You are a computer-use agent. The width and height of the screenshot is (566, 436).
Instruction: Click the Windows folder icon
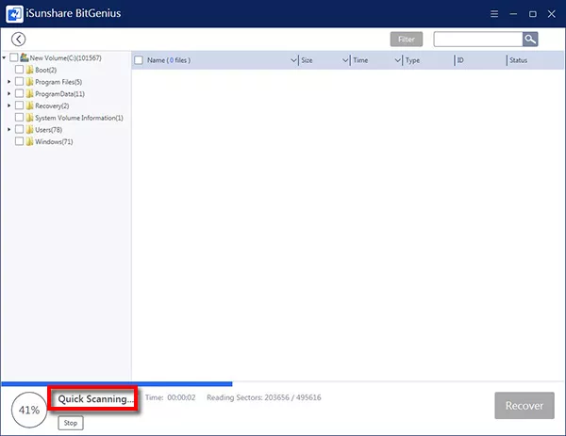pyautogui.click(x=29, y=141)
